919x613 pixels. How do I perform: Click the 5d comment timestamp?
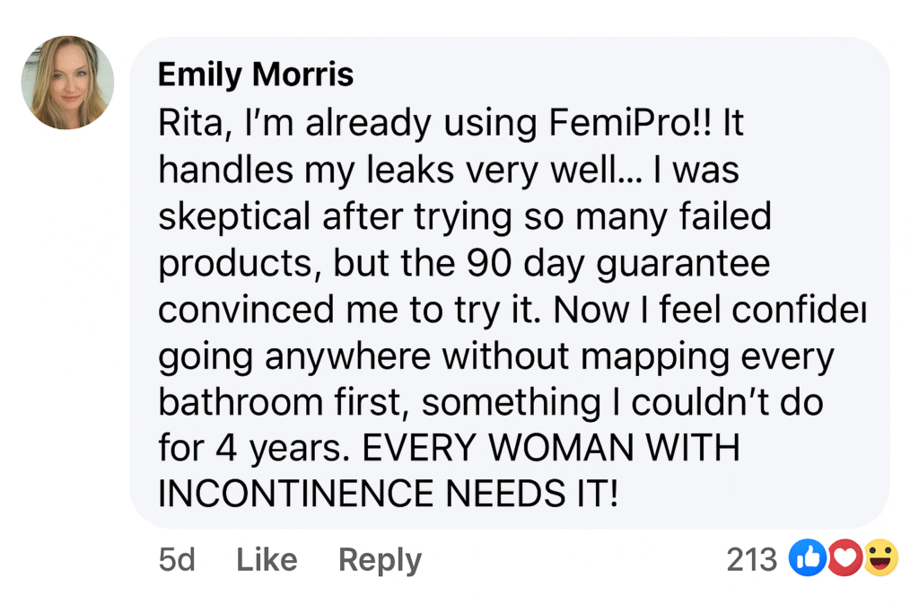(x=176, y=560)
